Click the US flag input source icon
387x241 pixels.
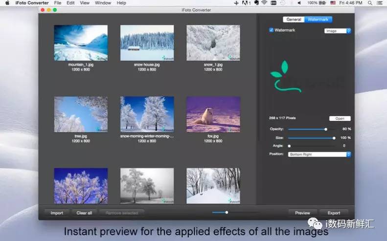332,3
